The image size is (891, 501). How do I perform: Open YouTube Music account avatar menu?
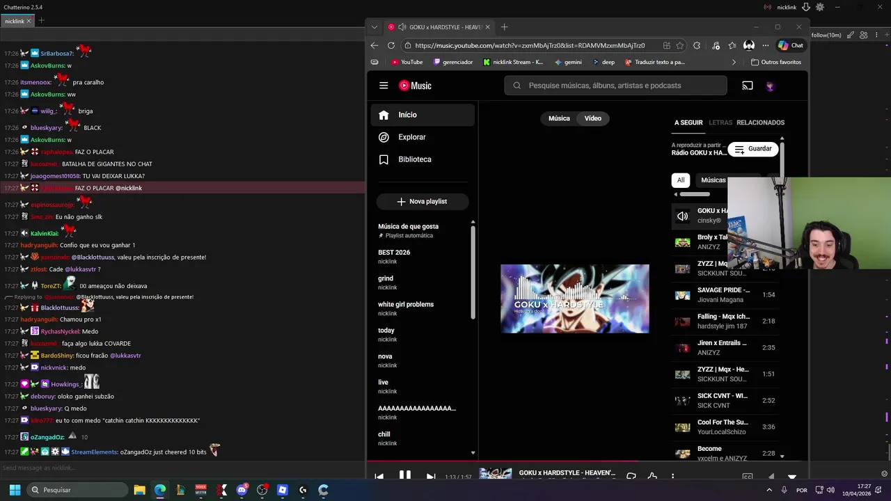770,86
